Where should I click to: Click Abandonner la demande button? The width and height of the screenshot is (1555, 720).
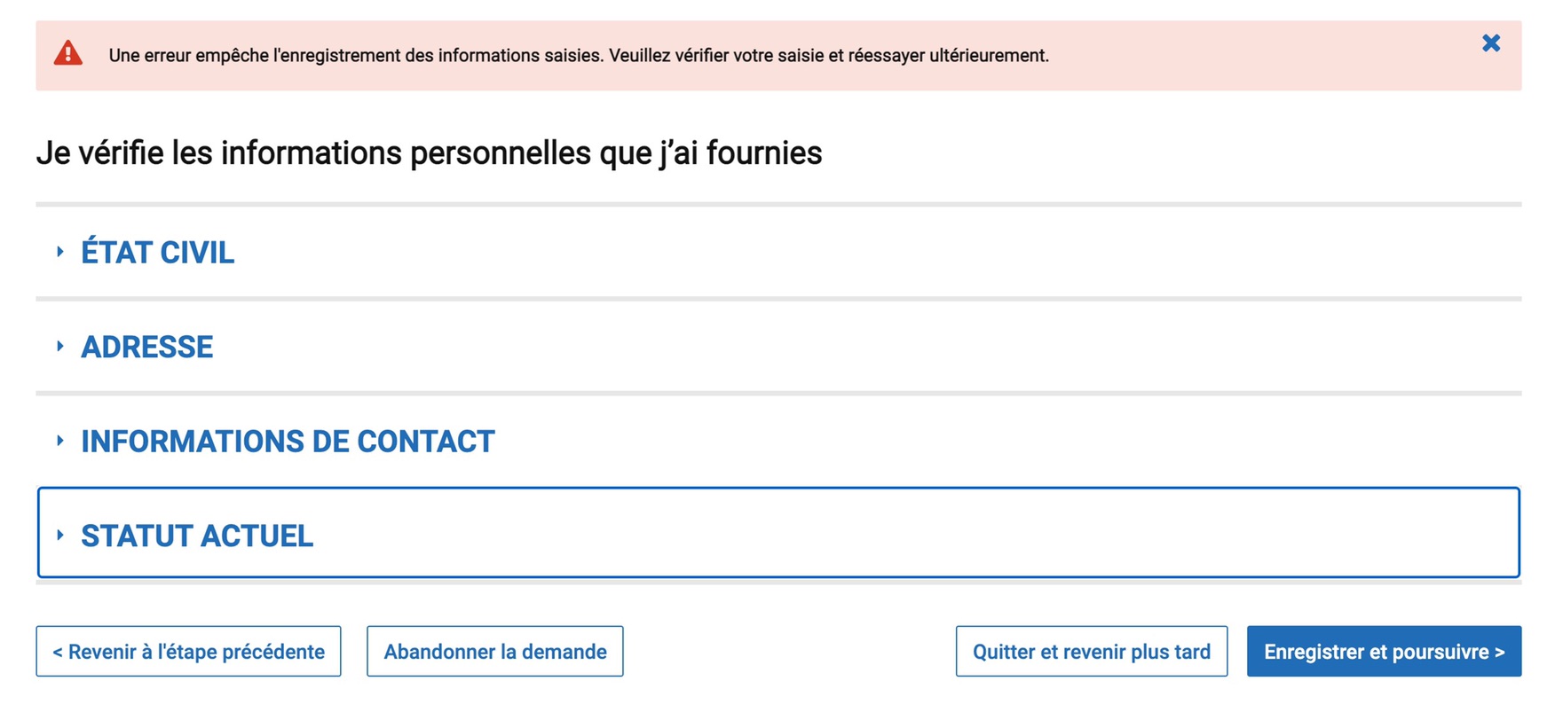click(x=495, y=652)
